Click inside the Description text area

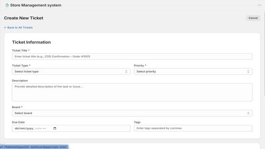tap(132, 92)
